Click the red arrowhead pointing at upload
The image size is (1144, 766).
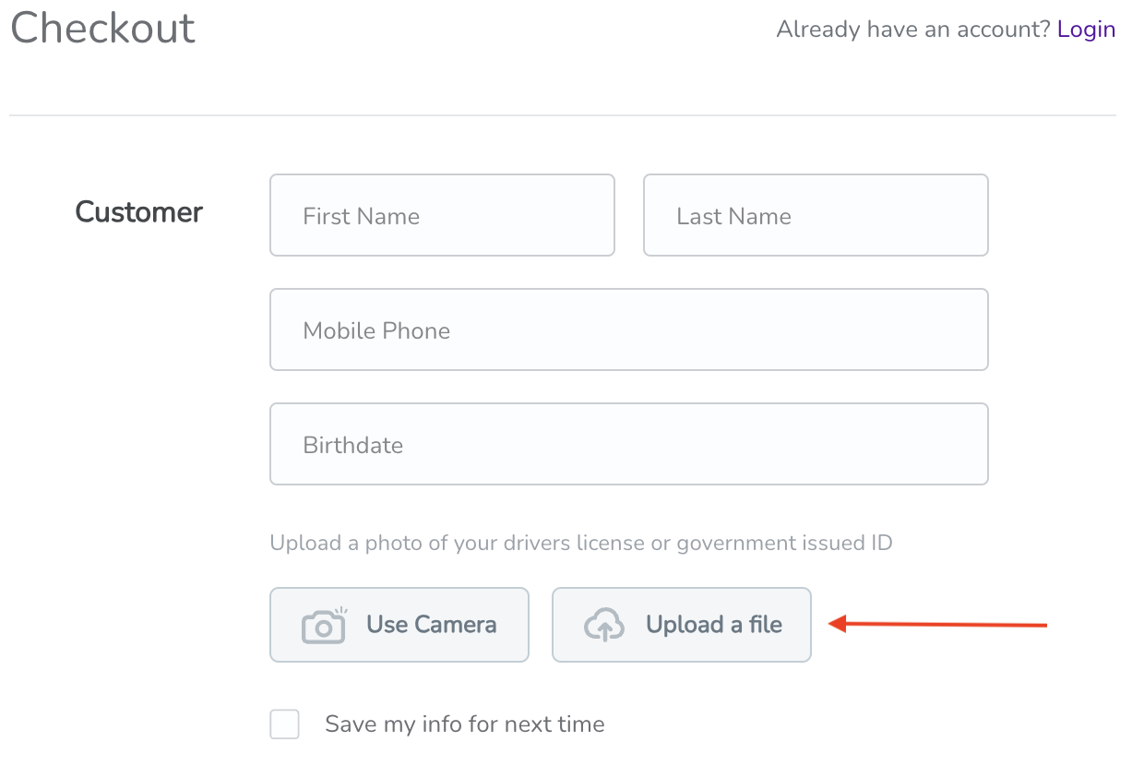[837, 625]
